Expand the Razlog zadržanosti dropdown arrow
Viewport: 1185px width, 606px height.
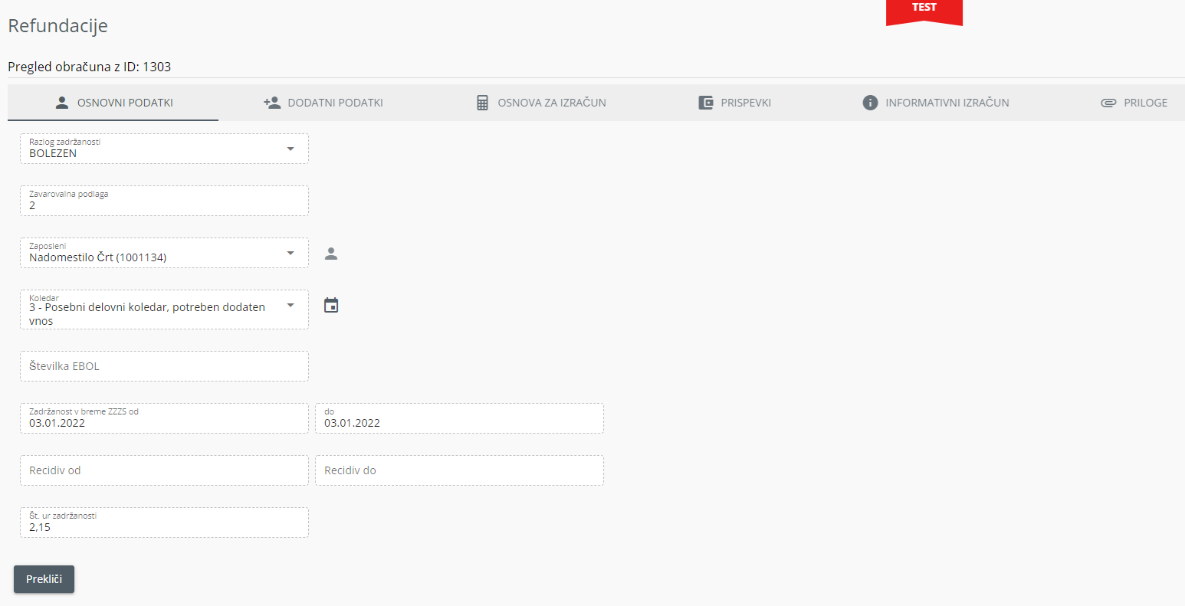coord(291,149)
